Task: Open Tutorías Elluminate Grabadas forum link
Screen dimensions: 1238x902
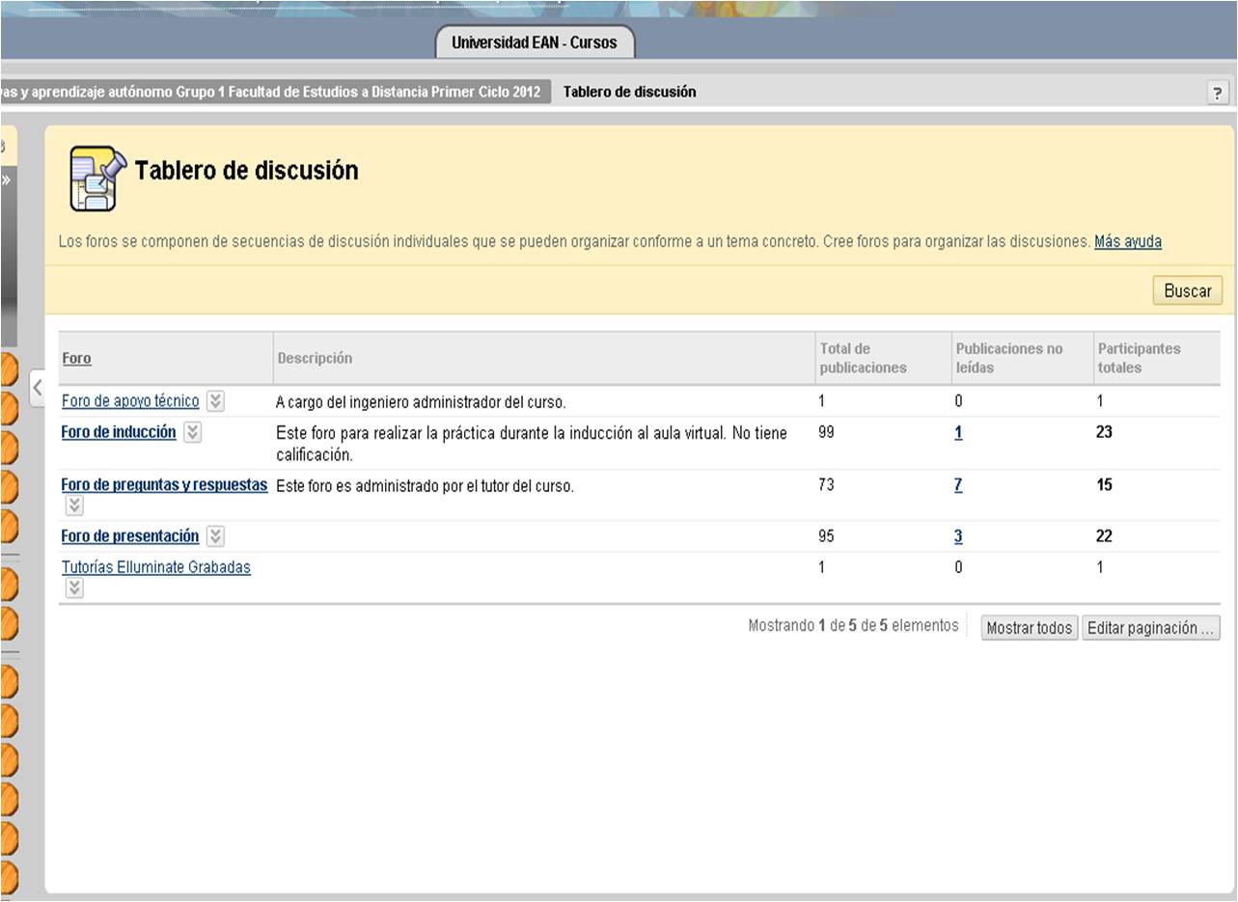Action: tap(155, 567)
